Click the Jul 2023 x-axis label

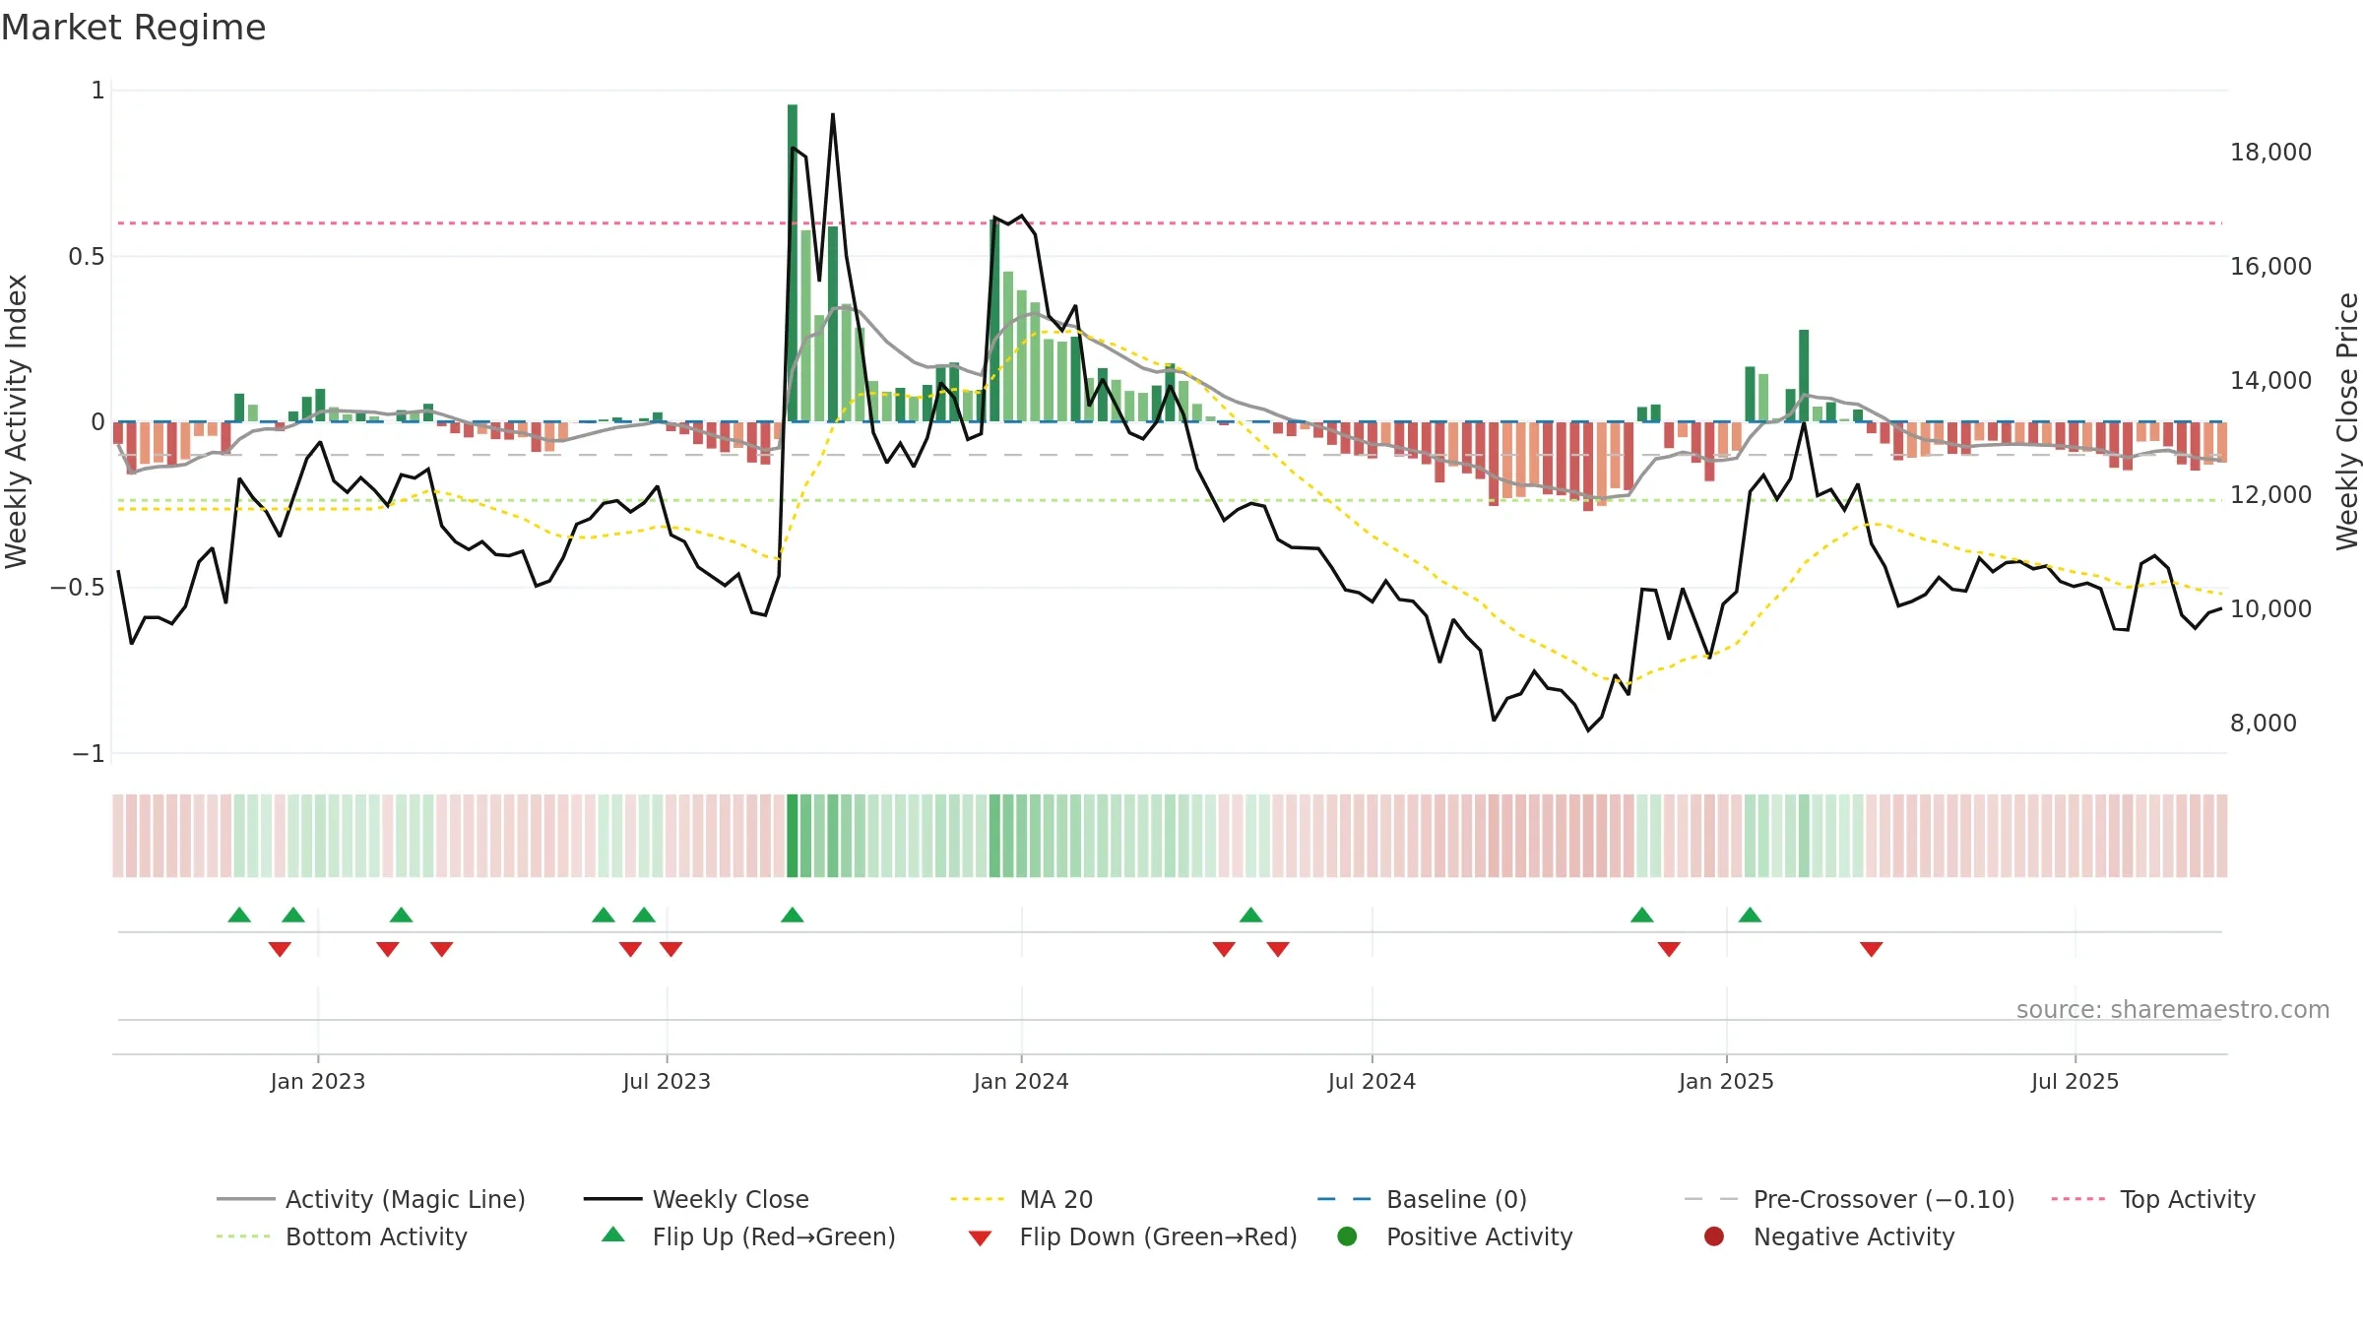click(667, 1081)
